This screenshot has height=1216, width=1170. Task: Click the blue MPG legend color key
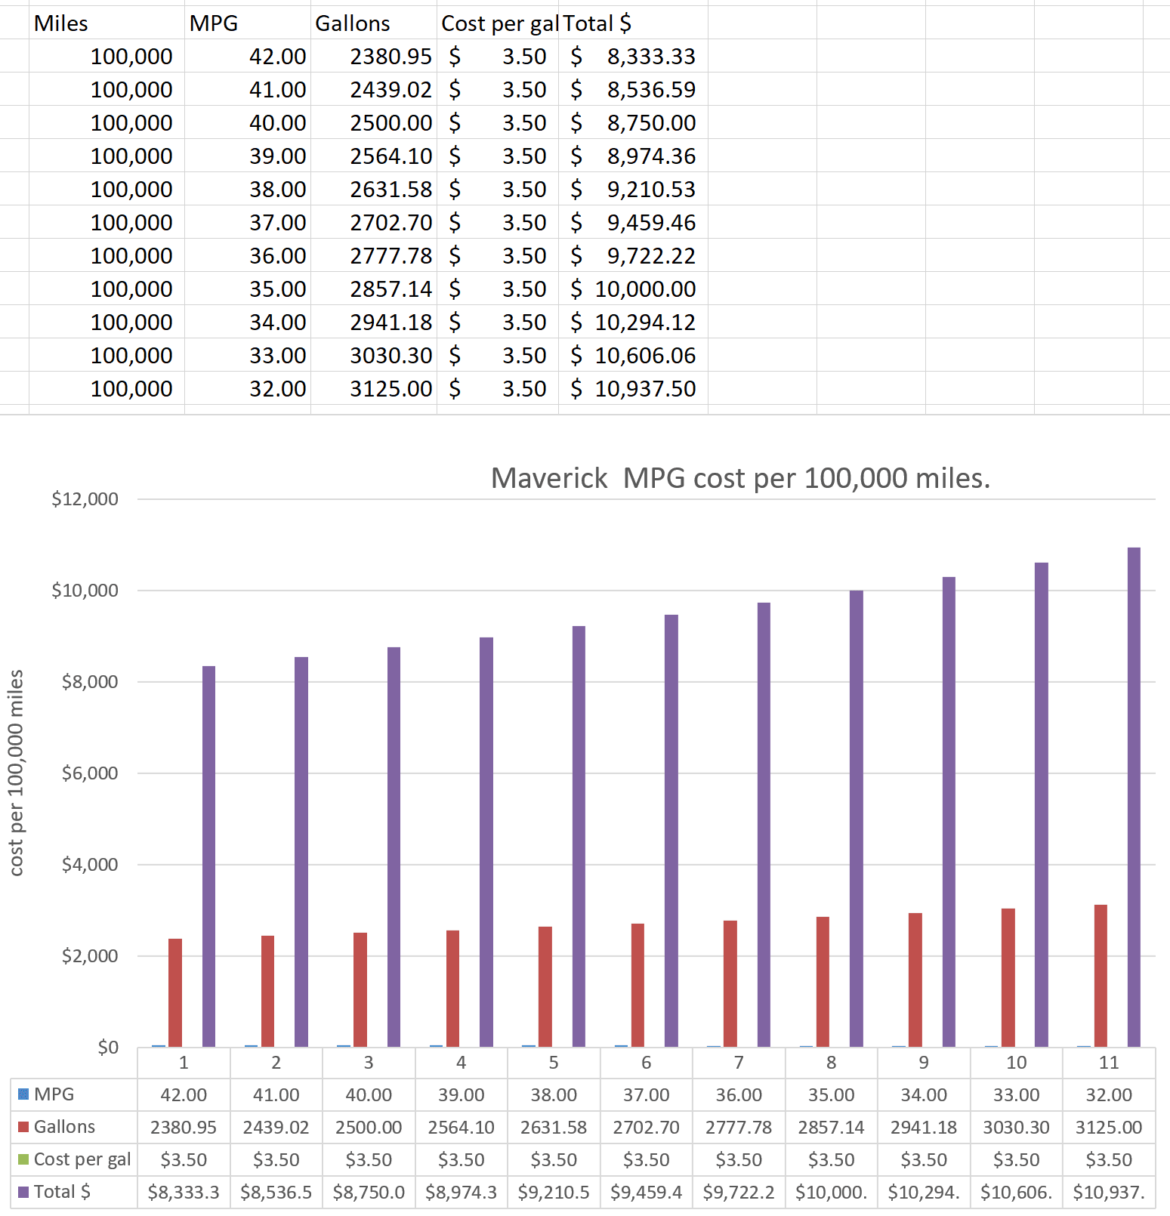(x=23, y=1094)
